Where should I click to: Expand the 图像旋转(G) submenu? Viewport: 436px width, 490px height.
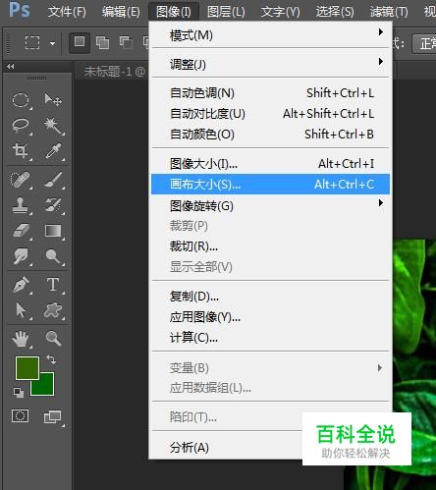click(x=270, y=205)
